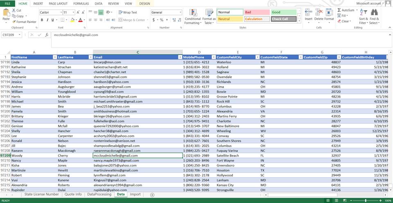Apply the Calculation cell style

tap(256, 19)
